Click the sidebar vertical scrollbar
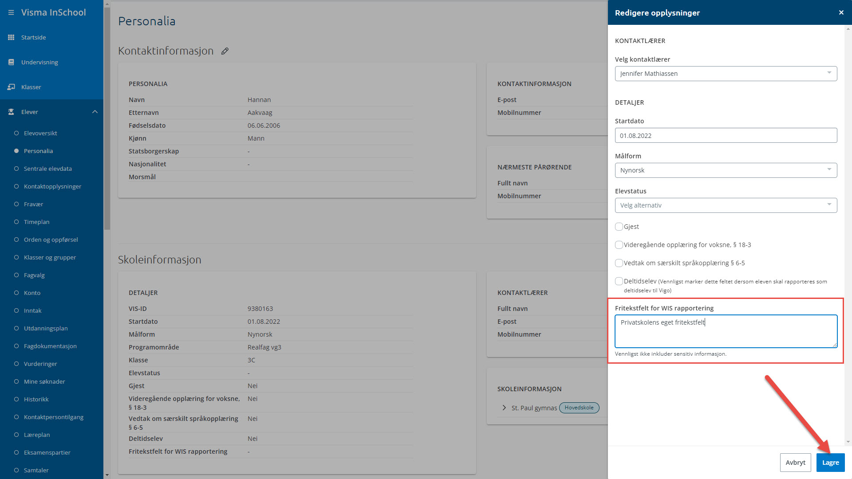Screen dimensions: 852x479 (106, 119)
